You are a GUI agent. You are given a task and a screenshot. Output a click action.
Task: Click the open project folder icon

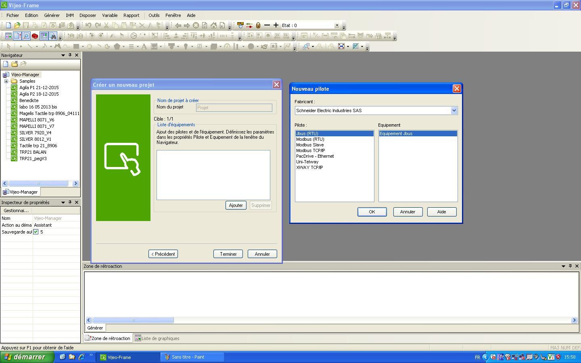point(17,25)
